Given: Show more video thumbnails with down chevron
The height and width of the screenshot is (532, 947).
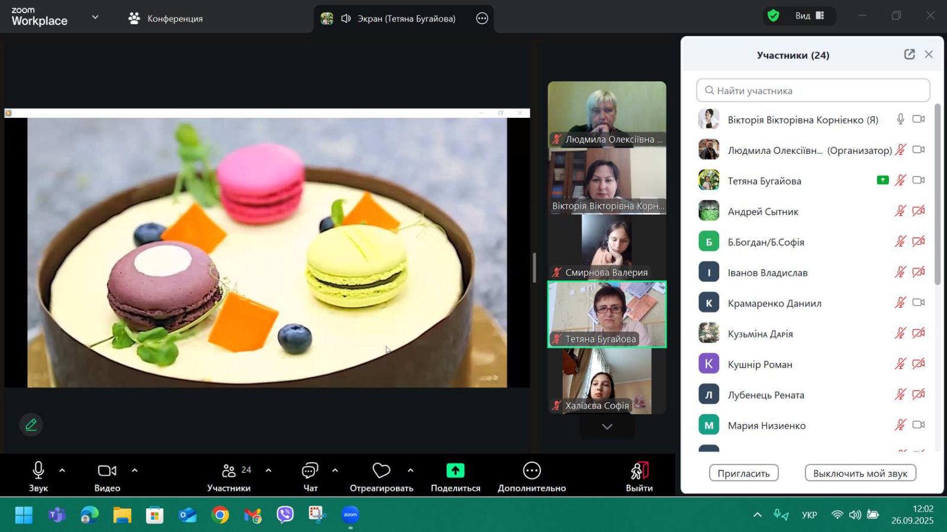Looking at the screenshot, I should [x=607, y=427].
